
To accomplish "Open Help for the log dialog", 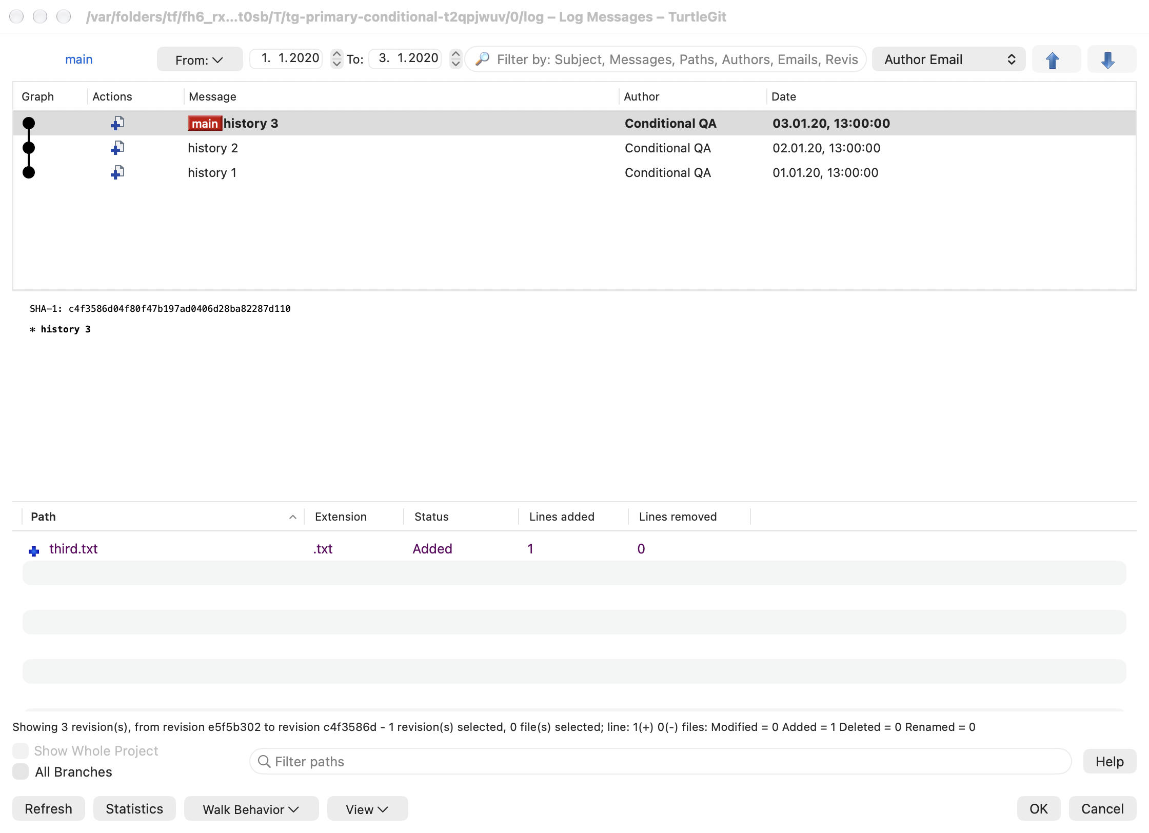I will click(1110, 761).
